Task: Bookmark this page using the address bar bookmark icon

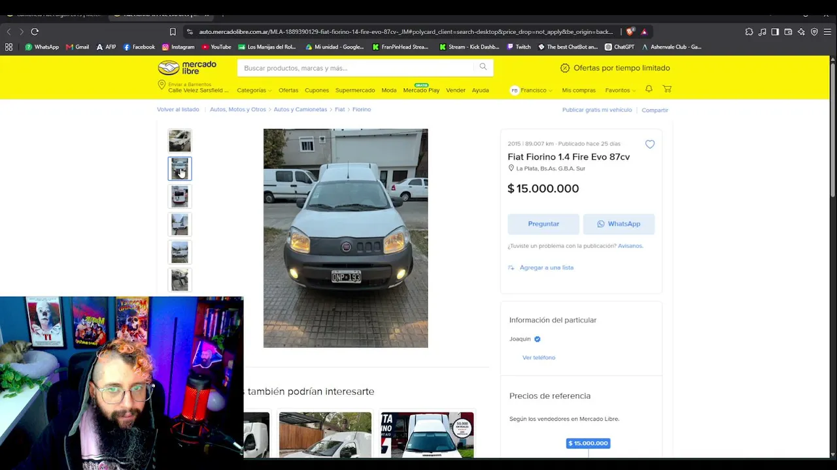Action: [173, 31]
